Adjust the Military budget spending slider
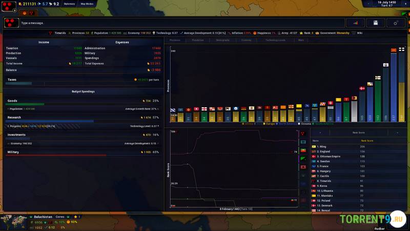This screenshot has width=410, height=231. [56, 155]
